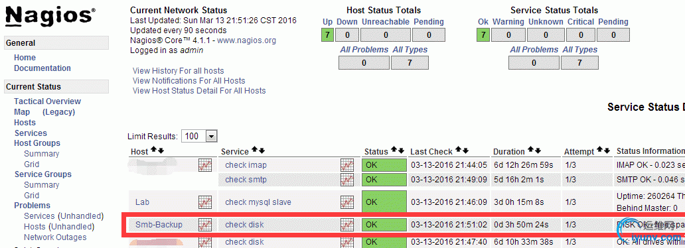Viewport: 685px width, 248px height.
Task: Sort Last Check column ascending arrow
Action: tap(458, 151)
